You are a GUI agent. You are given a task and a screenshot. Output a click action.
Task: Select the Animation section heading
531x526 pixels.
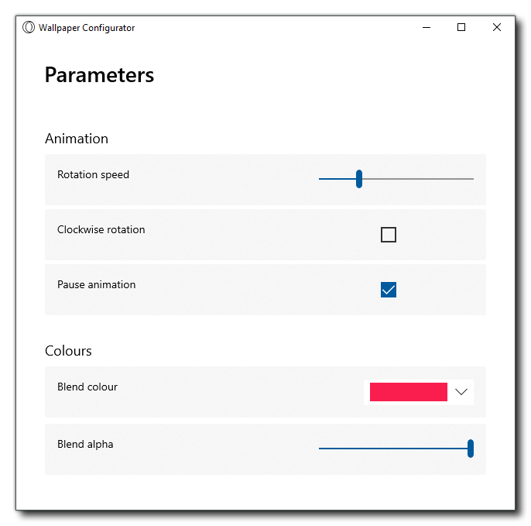pyautogui.click(x=77, y=139)
